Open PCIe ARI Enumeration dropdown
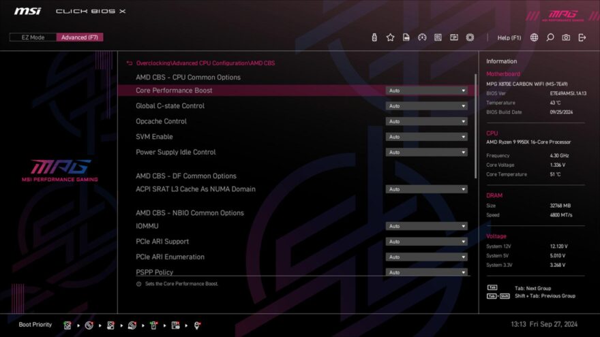 coord(426,257)
